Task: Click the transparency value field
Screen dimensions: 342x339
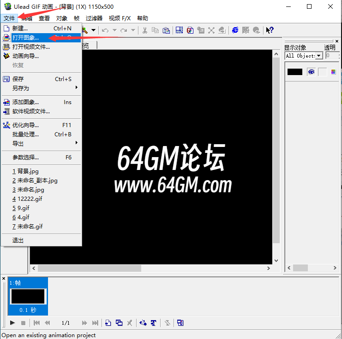Action: pos(332,56)
